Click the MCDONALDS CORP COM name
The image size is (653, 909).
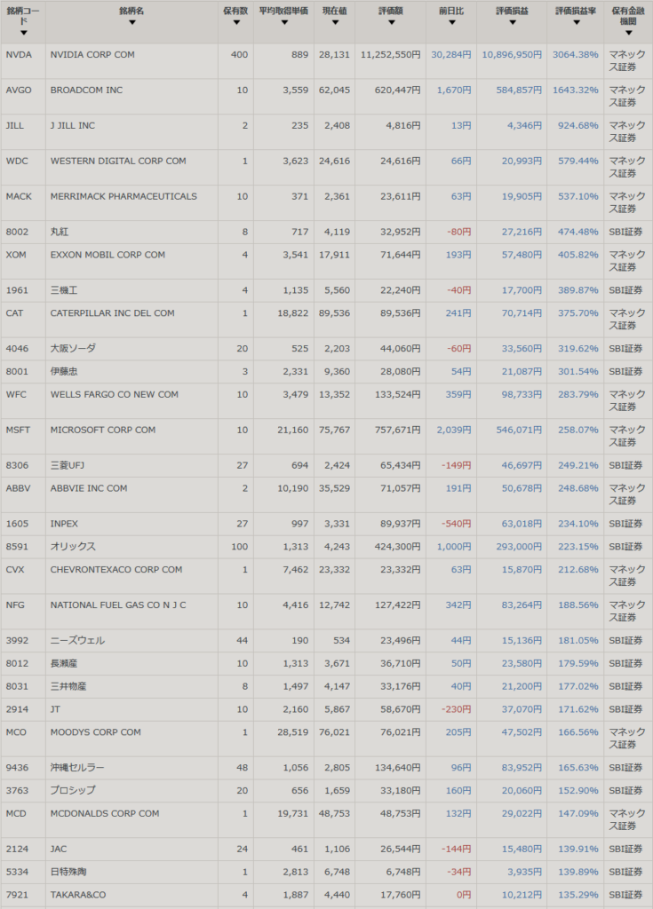coord(105,813)
